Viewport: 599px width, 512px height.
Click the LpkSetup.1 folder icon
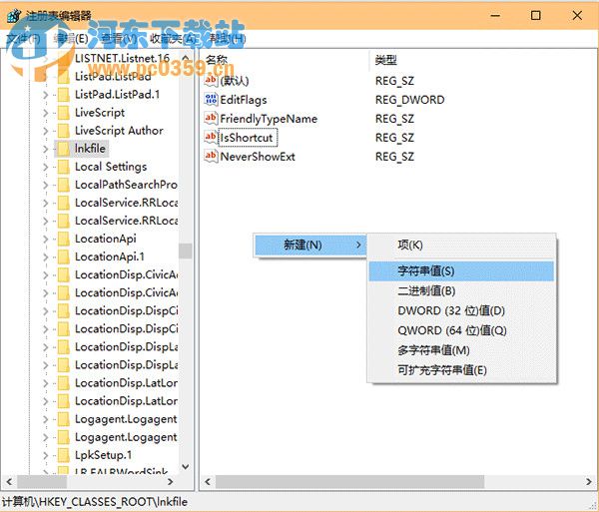point(63,455)
